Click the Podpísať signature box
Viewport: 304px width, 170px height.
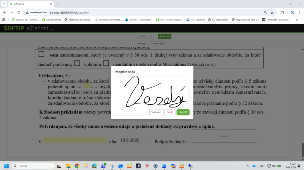[x=224, y=136]
